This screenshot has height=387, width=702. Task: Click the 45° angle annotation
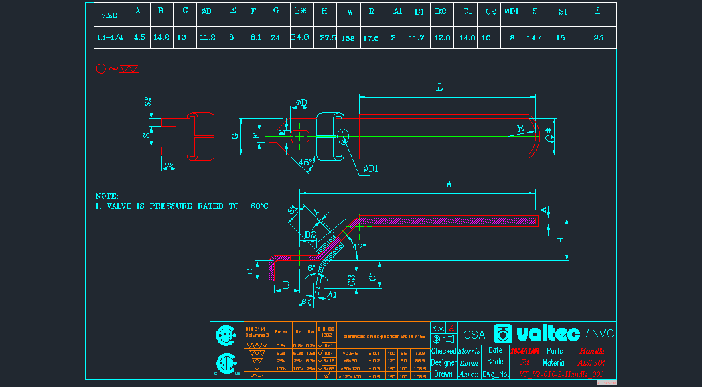[305, 163]
